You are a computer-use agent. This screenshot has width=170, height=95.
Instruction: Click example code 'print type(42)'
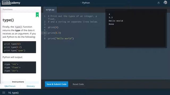[12, 44]
